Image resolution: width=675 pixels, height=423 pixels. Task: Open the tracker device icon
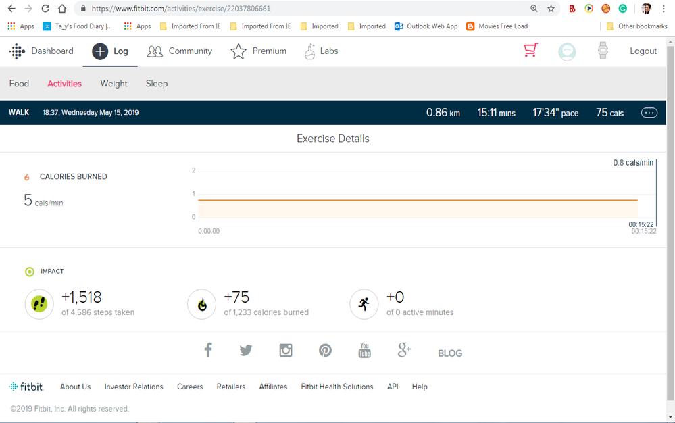(x=603, y=51)
